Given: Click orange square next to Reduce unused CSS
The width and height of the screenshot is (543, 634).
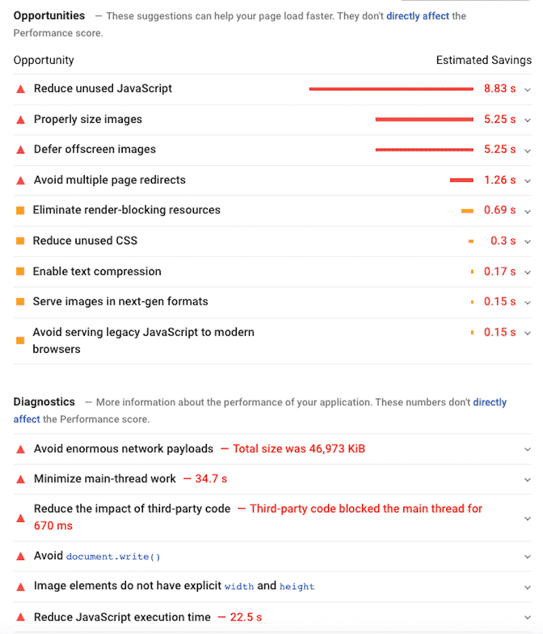Looking at the screenshot, I should [20, 241].
